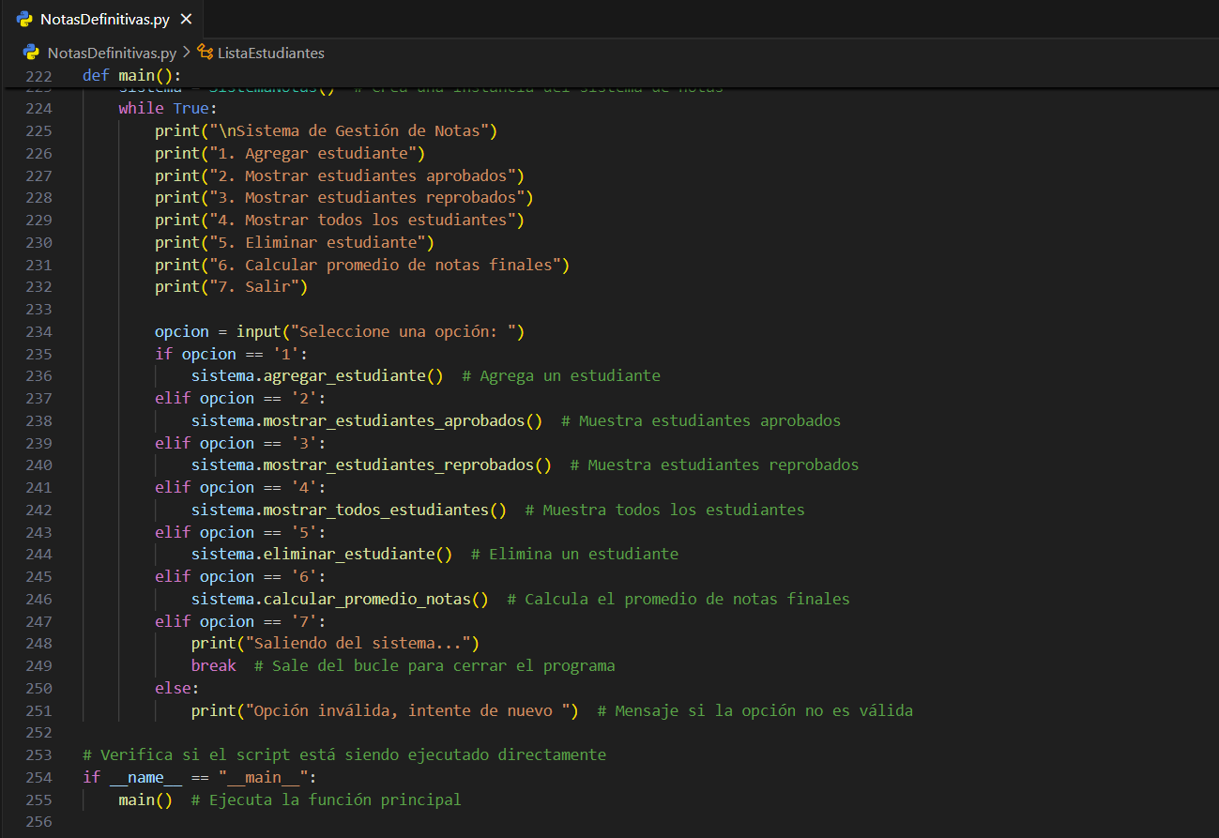
Task: Click the agregar_estudiante method call
Action: coord(343,375)
